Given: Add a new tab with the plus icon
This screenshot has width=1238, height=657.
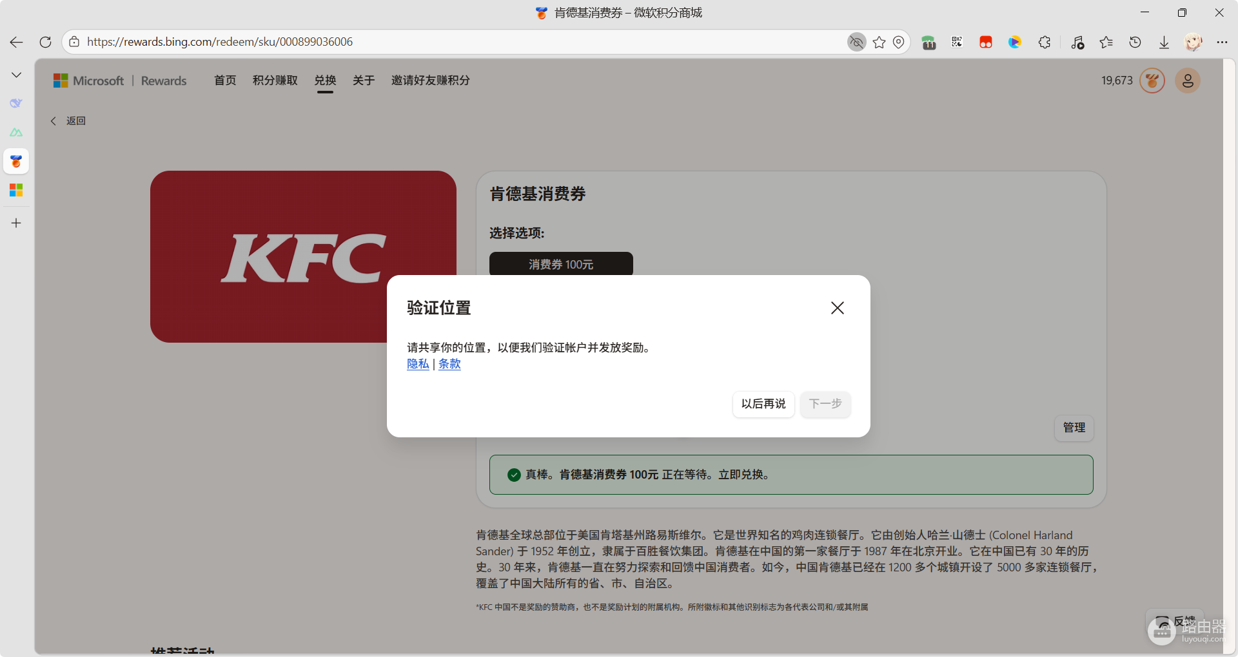Looking at the screenshot, I should 16,223.
